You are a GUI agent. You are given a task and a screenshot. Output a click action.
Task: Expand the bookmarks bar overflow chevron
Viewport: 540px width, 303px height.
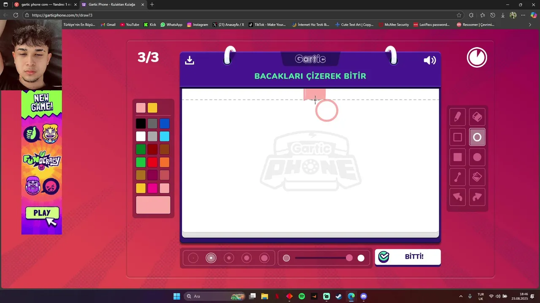(x=530, y=25)
